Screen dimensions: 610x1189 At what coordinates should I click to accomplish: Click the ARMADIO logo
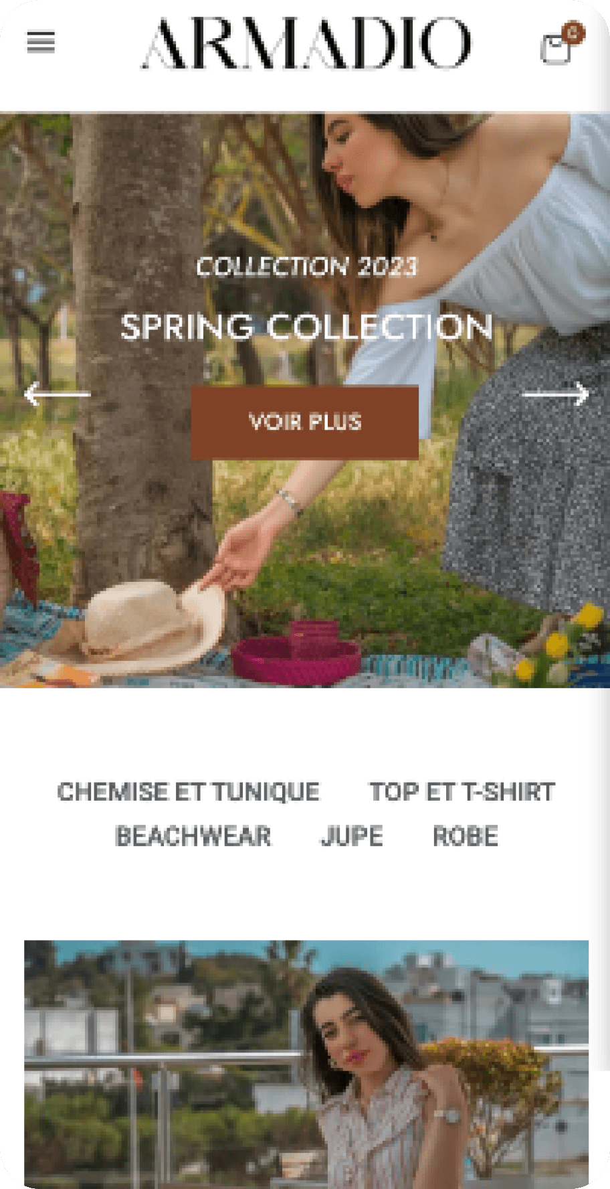coord(306,44)
